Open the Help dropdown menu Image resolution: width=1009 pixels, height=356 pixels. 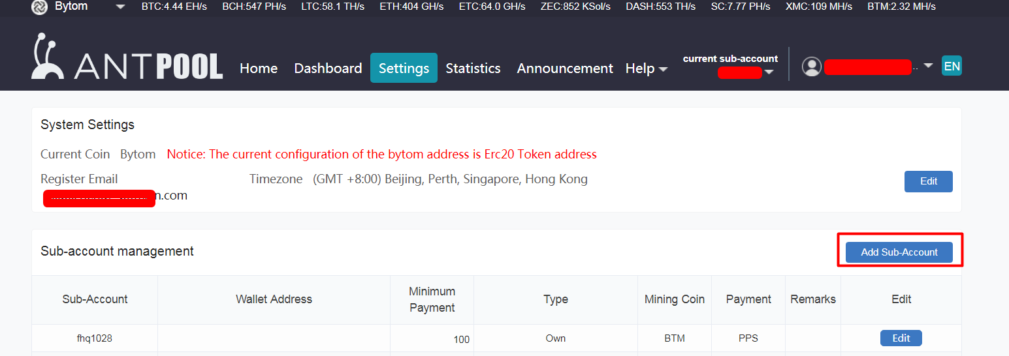point(646,68)
